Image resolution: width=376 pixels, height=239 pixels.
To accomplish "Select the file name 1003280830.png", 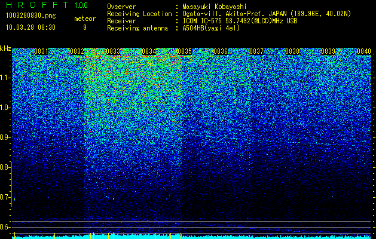I will pyautogui.click(x=31, y=16).
